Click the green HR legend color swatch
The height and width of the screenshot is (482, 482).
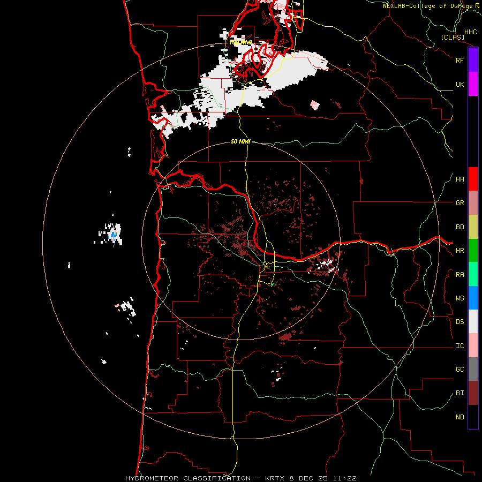473,251
